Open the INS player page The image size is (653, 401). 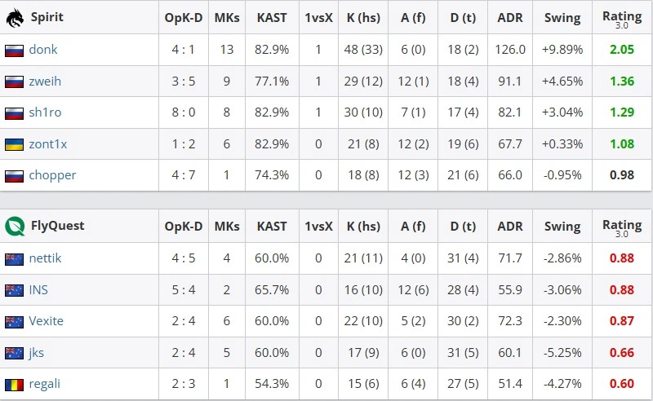38,290
